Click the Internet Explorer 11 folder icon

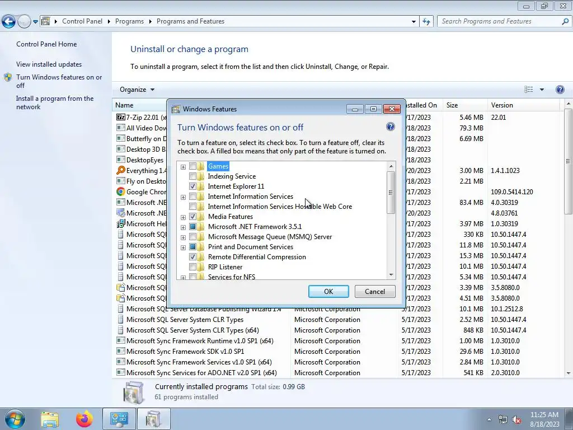(201, 186)
